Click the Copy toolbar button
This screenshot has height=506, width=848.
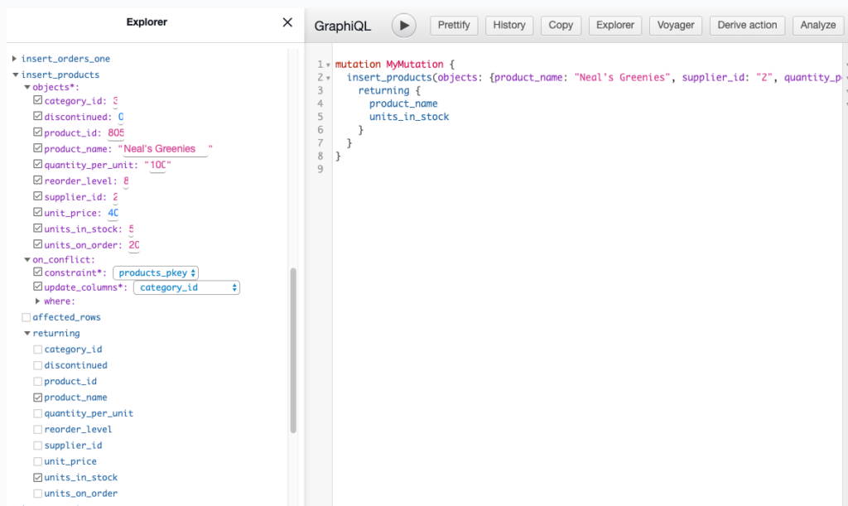coord(561,25)
